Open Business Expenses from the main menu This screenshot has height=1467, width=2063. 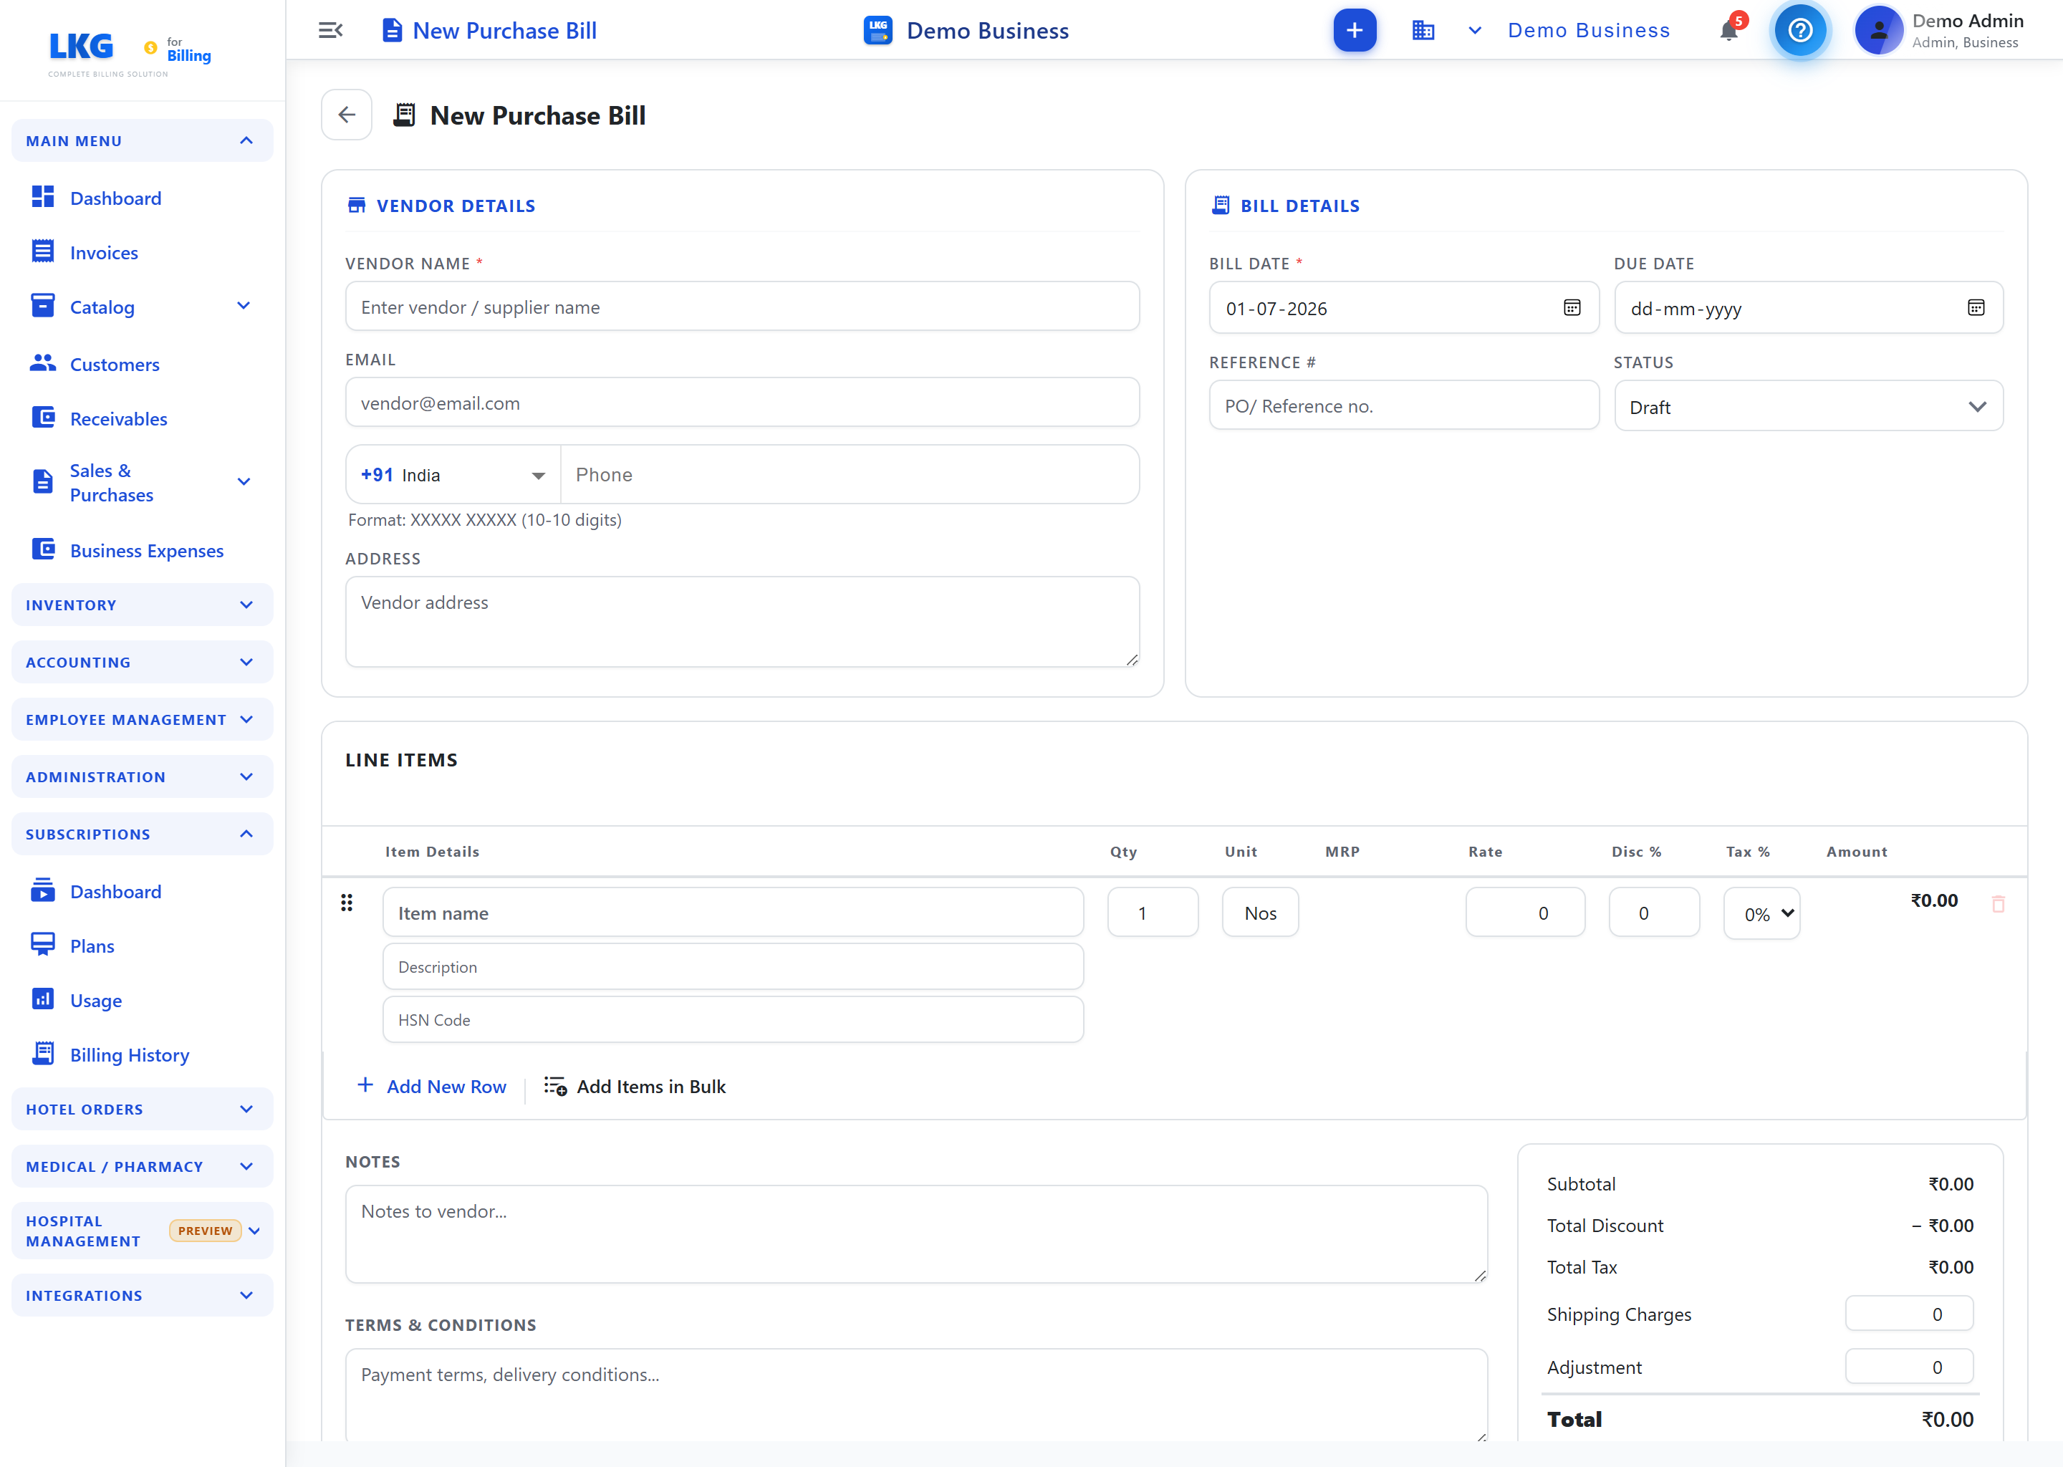click(146, 551)
